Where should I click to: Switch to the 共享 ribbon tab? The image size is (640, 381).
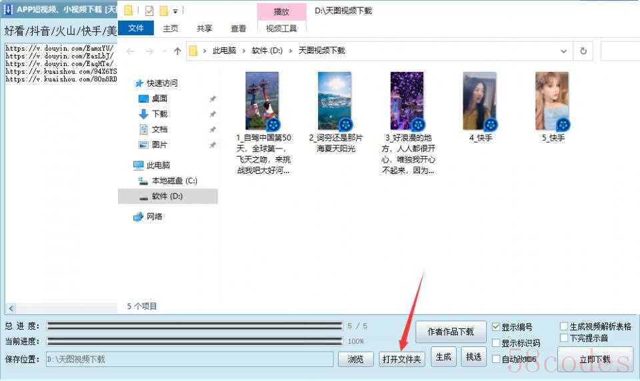[x=205, y=29]
